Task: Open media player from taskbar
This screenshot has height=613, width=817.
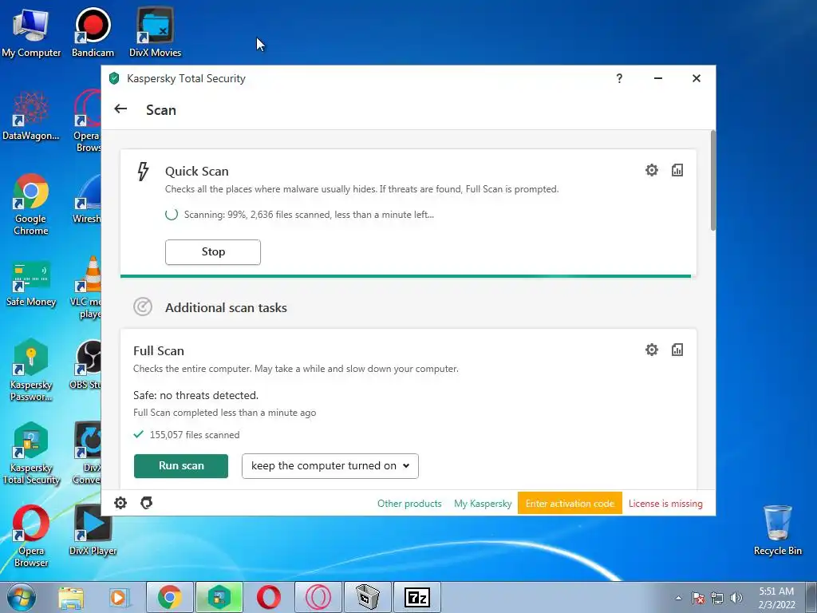Action: (x=119, y=597)
